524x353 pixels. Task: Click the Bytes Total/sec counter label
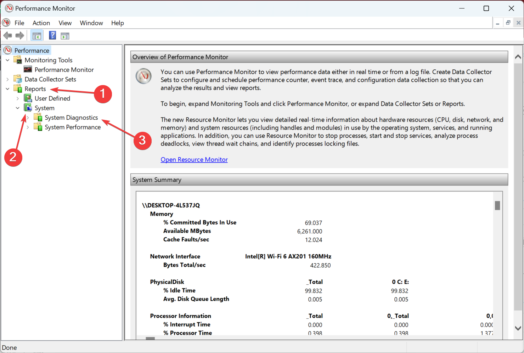tap(184, 265)
